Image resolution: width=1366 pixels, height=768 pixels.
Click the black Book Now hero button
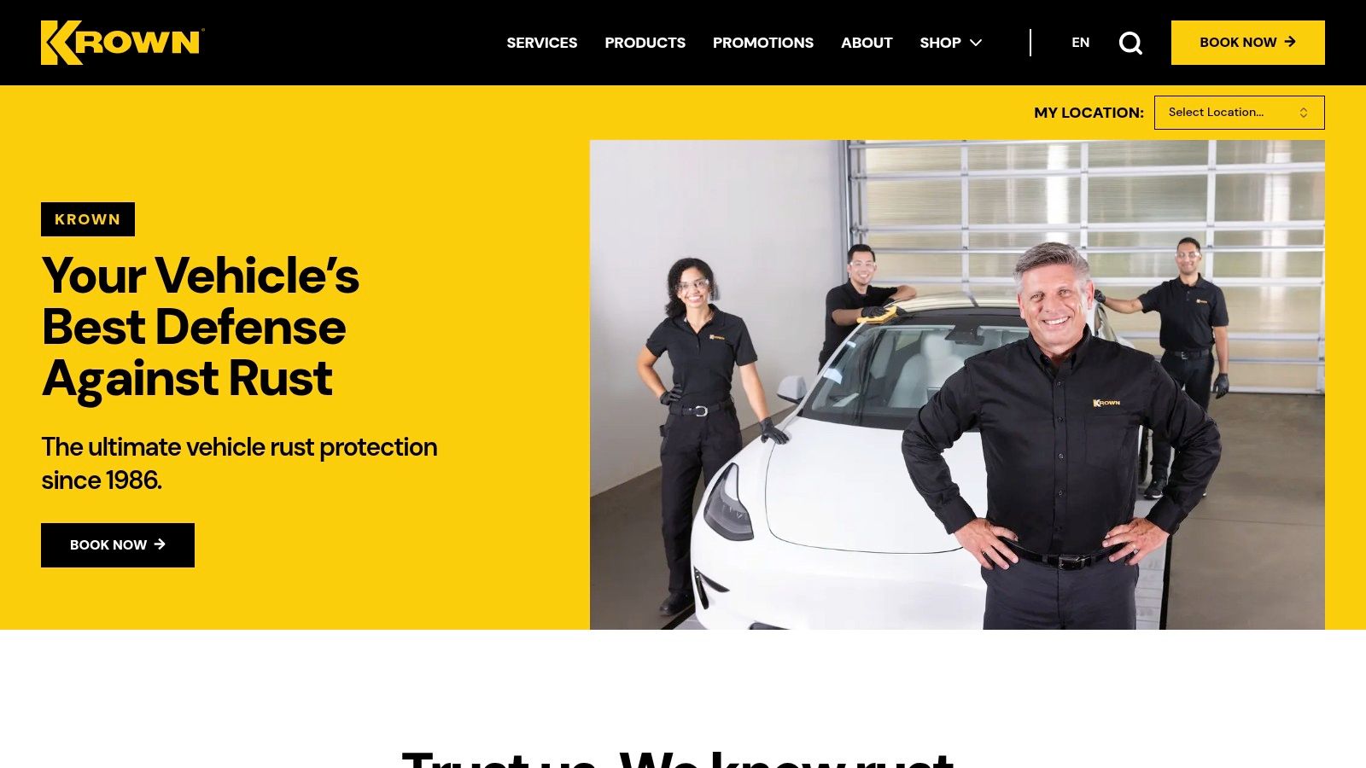click(118, 545)
